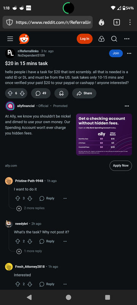Expand 2 more replies under Pristine-Path-9948
This screenshot has width=137, height=305.
31,208
